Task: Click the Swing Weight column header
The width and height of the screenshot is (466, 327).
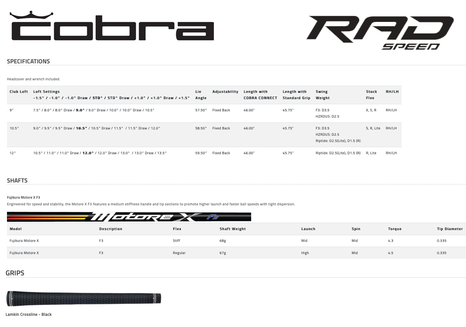Action: tap(322, 95)
